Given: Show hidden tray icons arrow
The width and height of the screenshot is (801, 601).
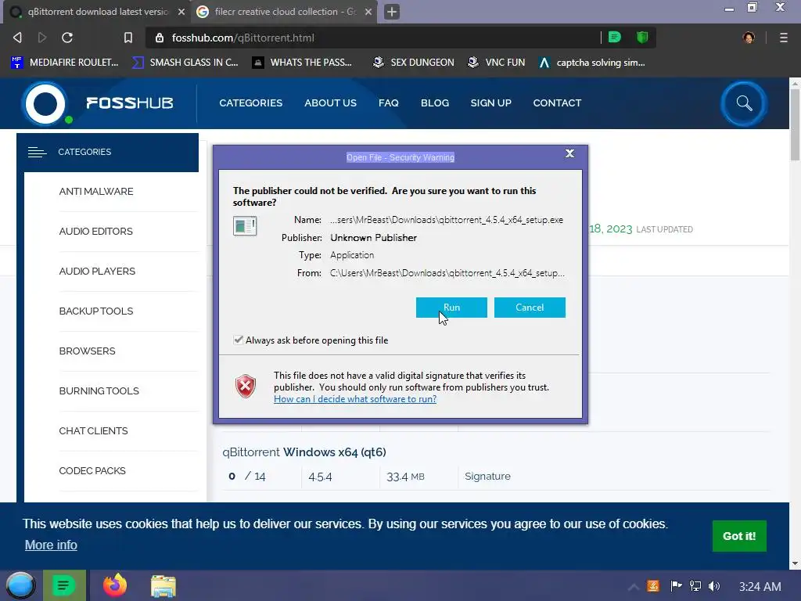Looking at the screenshot, I should point(634,587).
